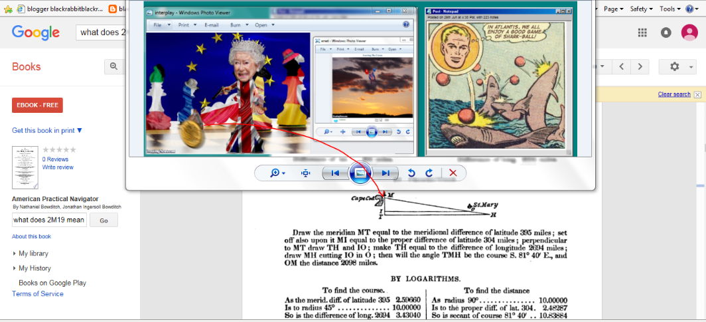Click the Clear search link
The image size is (706, 322).
tap(674, 94)
